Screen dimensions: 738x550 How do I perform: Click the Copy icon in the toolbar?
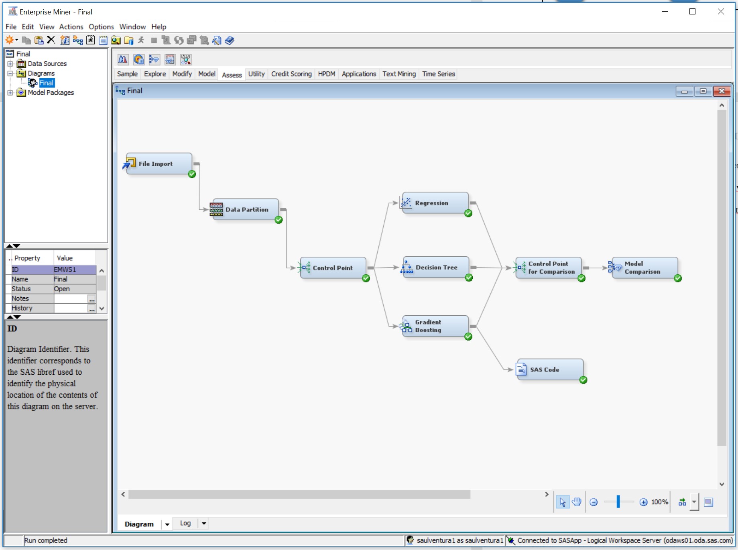tap(26, 40)
